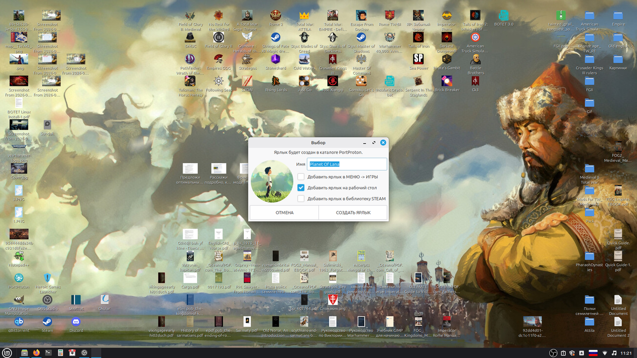Click the ОТМЕНА button in dialog
The height and width of the screenshot is (358, 637).
point(284,212)
